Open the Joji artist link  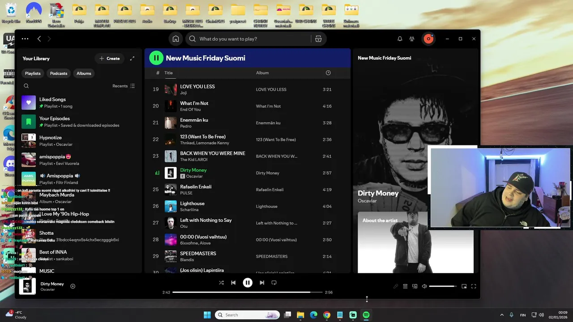(x=184, y=93)
